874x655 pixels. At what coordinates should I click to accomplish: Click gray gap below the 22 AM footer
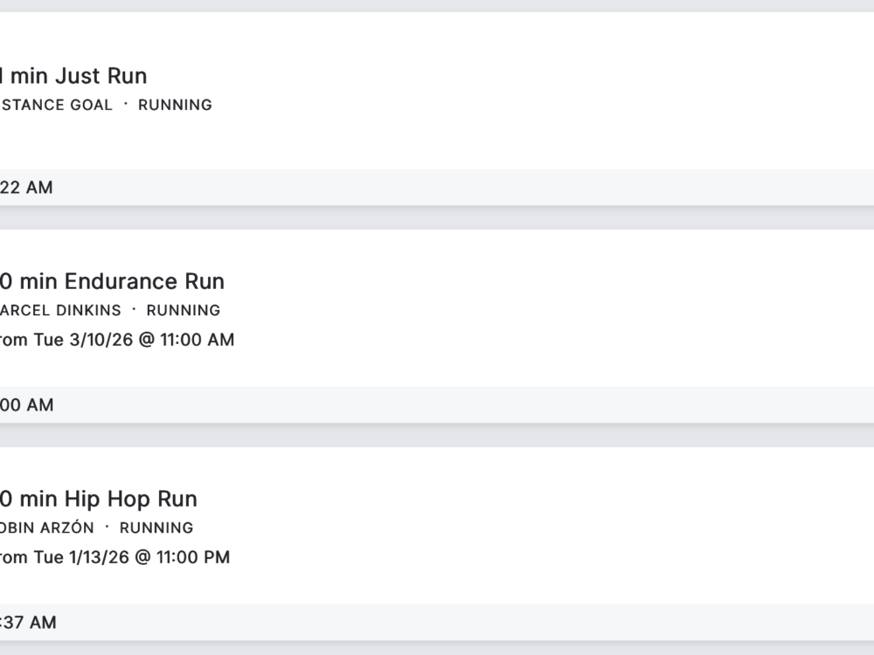click(437, 217)
